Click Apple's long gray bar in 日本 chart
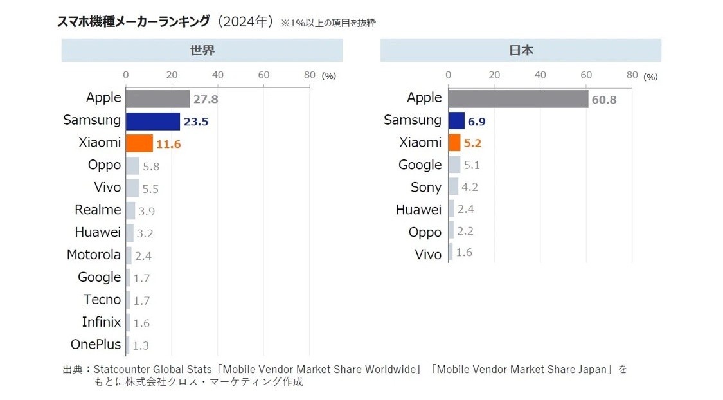Viewport: 723px width, 400px height. click(x=518, y=98)
